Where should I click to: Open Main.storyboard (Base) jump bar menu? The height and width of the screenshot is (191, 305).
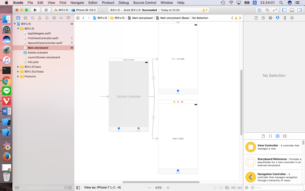[x=173, y=18]
